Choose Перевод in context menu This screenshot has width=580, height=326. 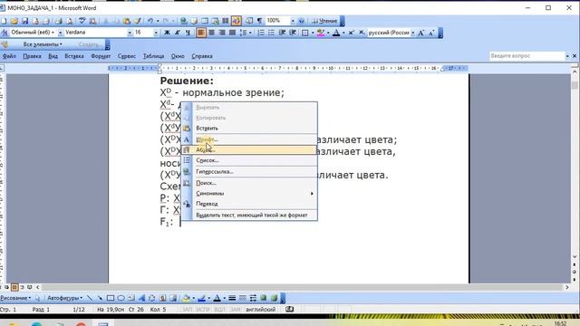click(x=249, y=204)
